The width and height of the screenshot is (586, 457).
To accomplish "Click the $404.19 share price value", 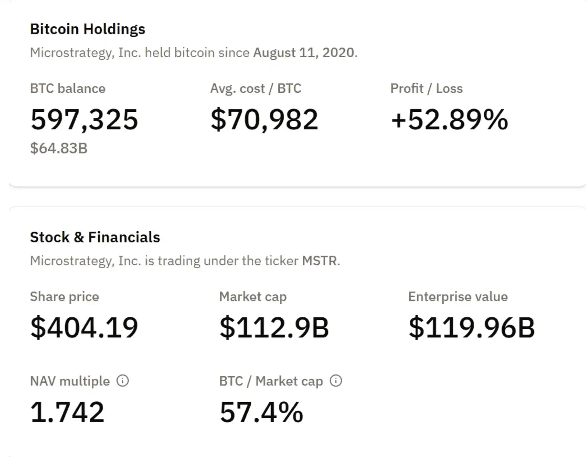I will click(84, 327).
